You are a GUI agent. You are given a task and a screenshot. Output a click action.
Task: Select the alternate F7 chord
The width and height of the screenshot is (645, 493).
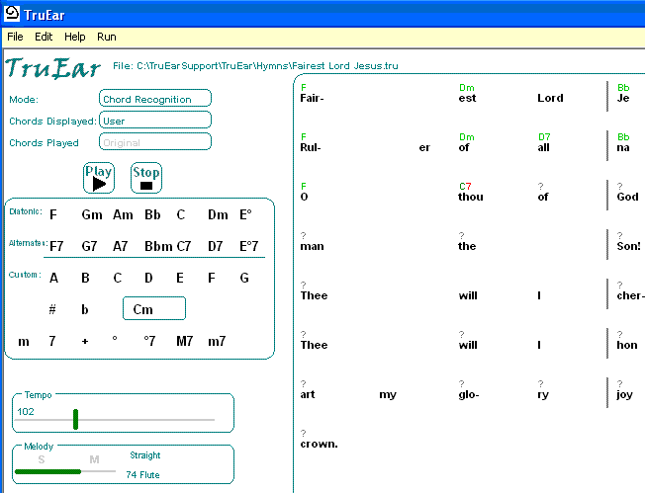56,246
